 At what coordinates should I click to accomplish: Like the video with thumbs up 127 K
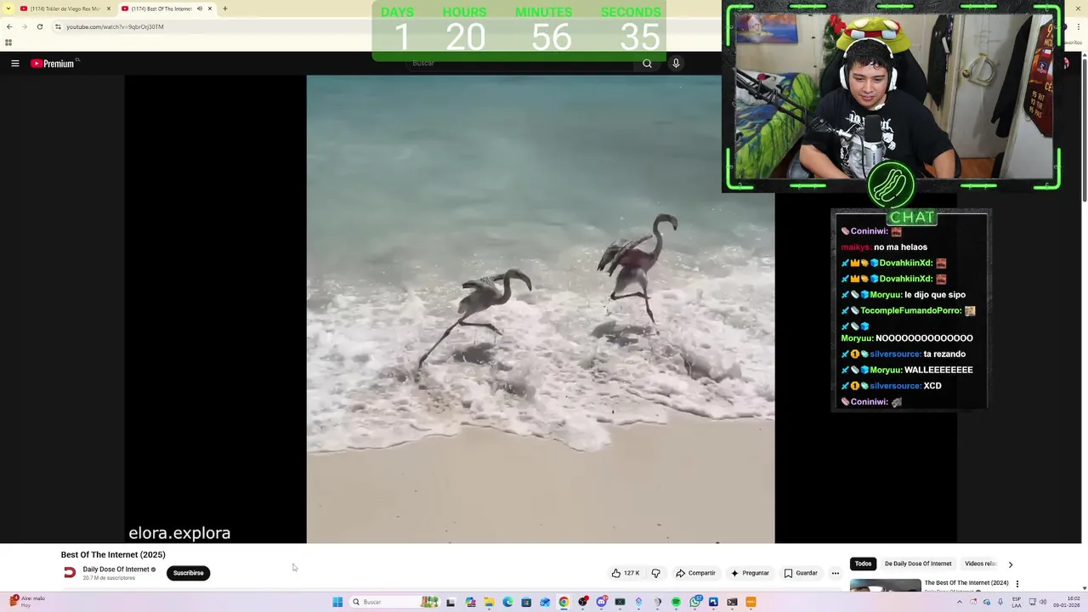tap(626, 573)
